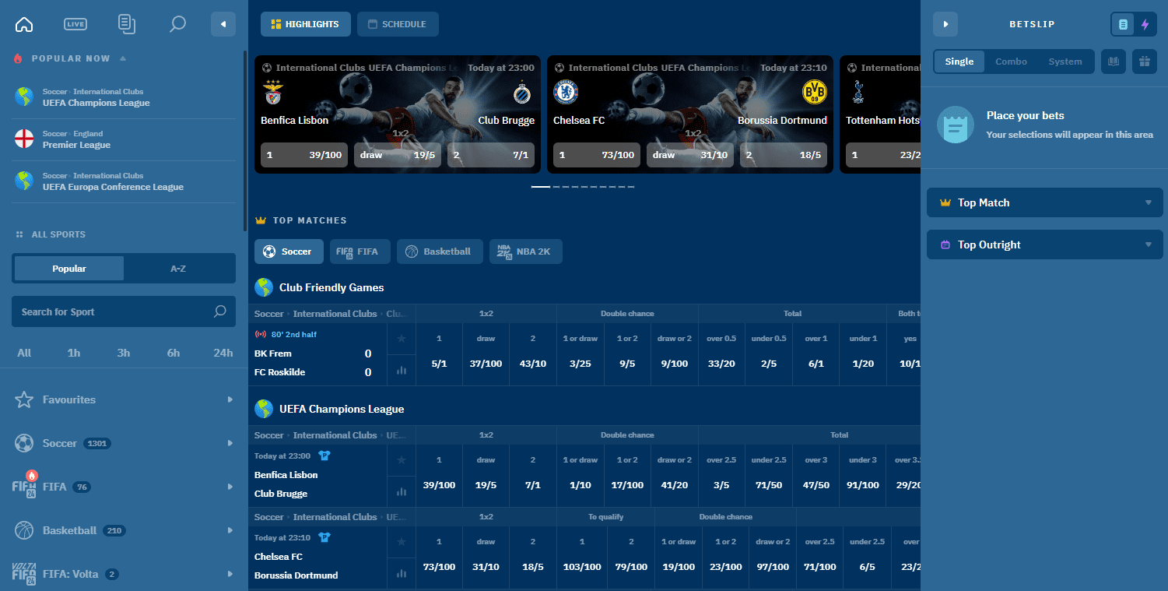Screen dimensions: 1168x591
Task: Switch to the Schedule tab
Action: (x=398, y=24)
